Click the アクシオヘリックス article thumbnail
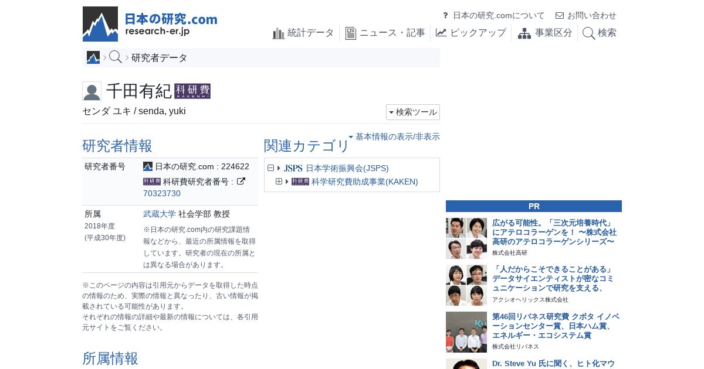 pos(466,285)
